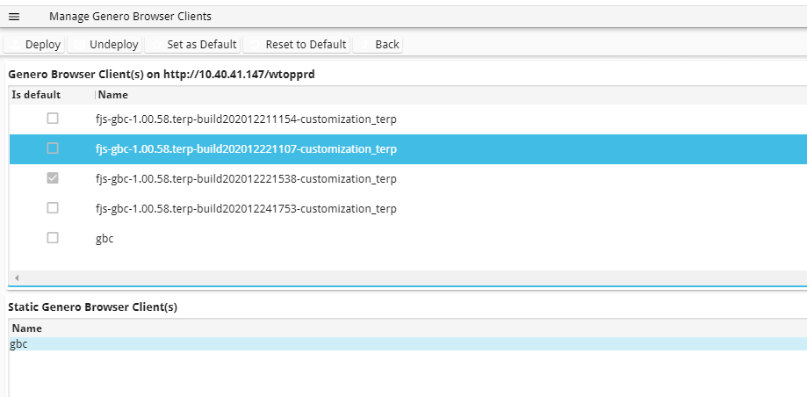Viewport: 807px width, 397px height.
Task: Click the Reset to Default button
Action: [x=297, y=44]
